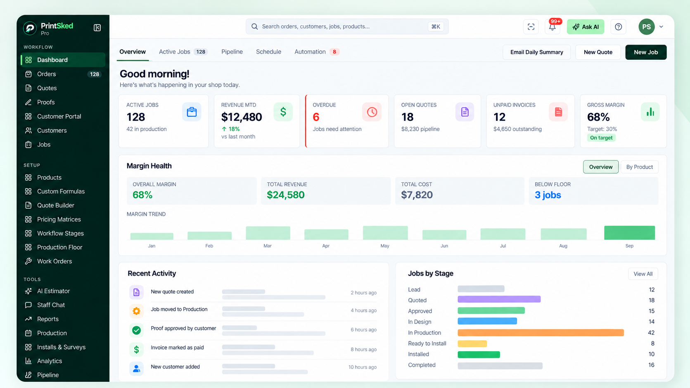Open the Ask AI assistant
This screenshot has height=388, width=690.
point(586,27)
